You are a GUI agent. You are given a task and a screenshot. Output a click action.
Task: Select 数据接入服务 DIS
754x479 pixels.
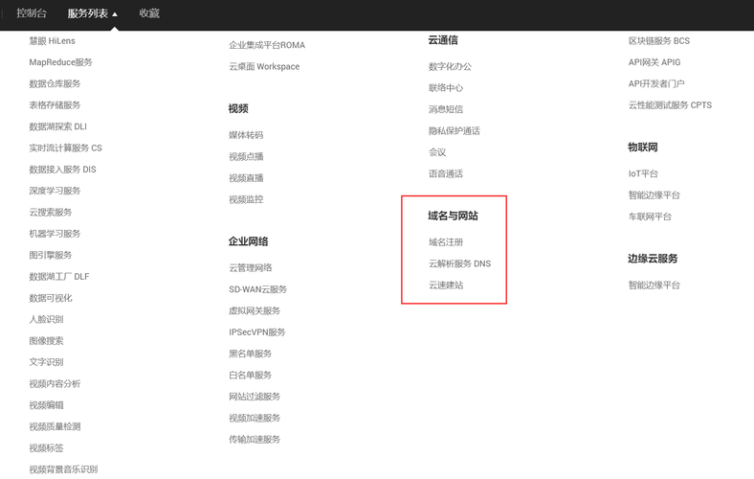[62, 170]
